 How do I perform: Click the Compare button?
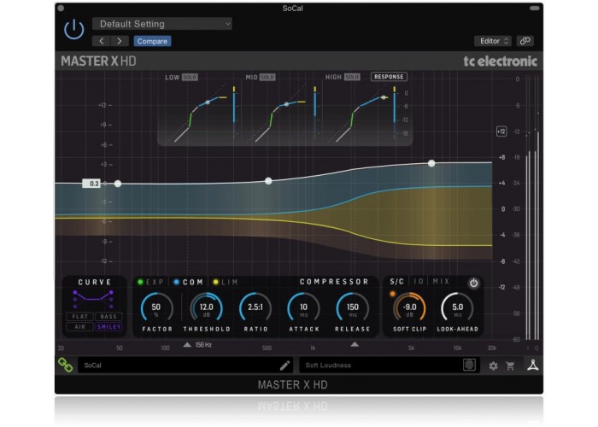152,41
